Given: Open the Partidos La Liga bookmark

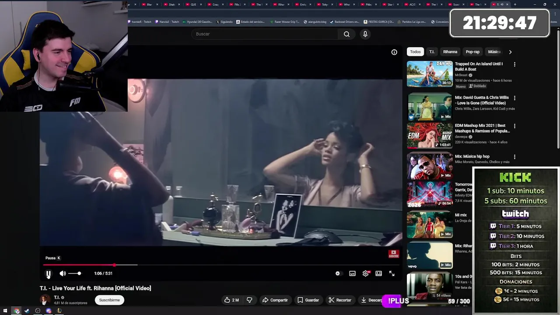Looking at the screenshot, I should pyautogui.click(x=411, y=22).
